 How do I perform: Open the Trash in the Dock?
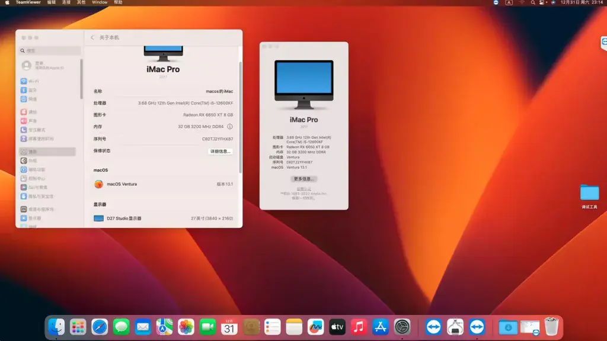pyautogui.click(x=551, y=327)
